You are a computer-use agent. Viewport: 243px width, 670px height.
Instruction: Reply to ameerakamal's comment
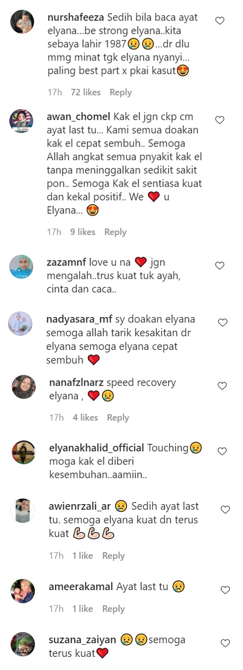113,609
